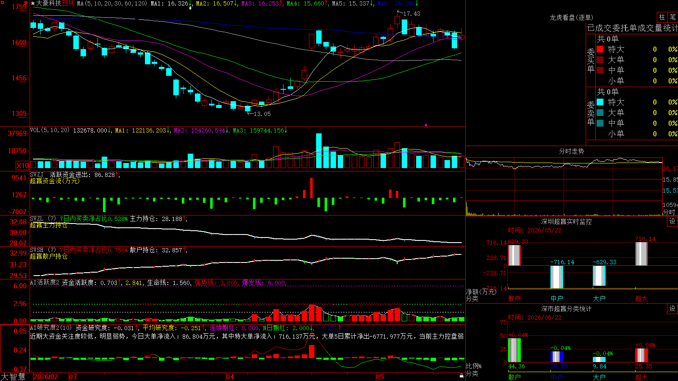Click the 17.43 high price label

411,14
